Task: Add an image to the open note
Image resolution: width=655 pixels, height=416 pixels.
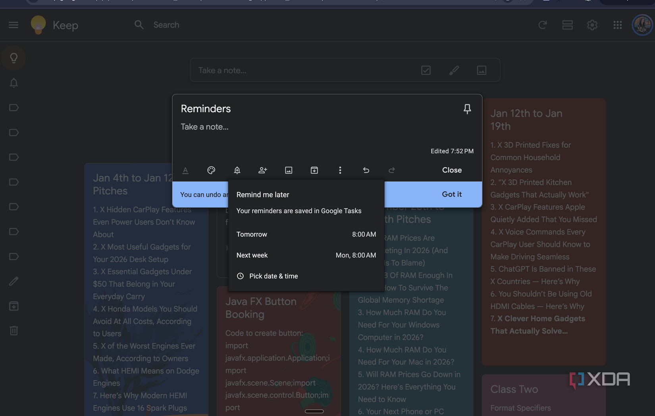Action: 289,170
